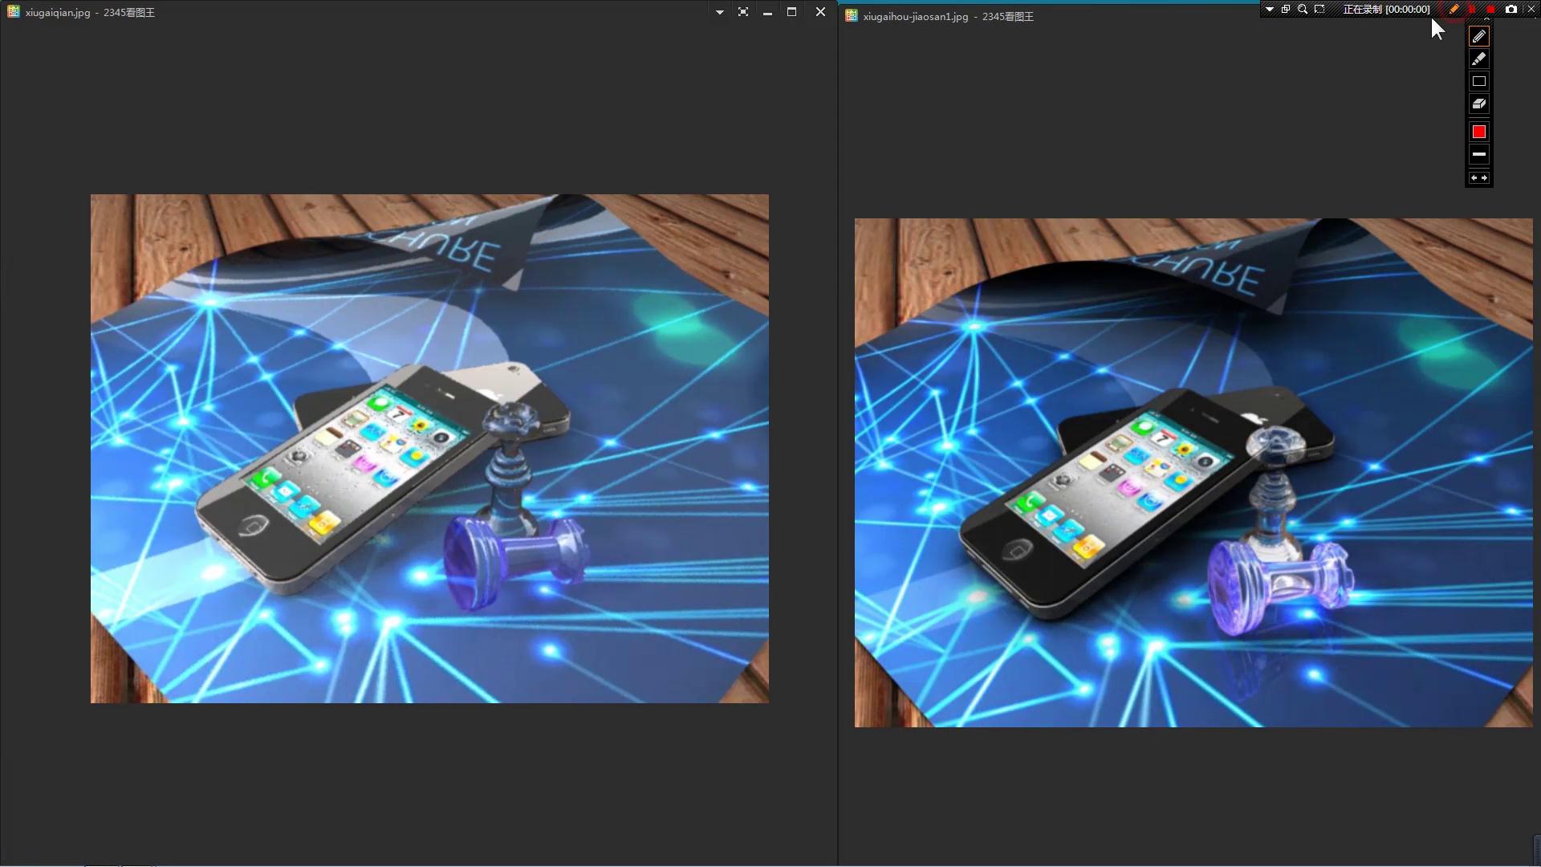The image size is (1541, 867).
Task: Open the red color swatch picker
Action: click(1479, 132)
